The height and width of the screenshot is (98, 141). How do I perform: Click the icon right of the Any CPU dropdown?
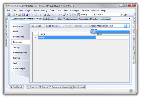coord(125,15)
